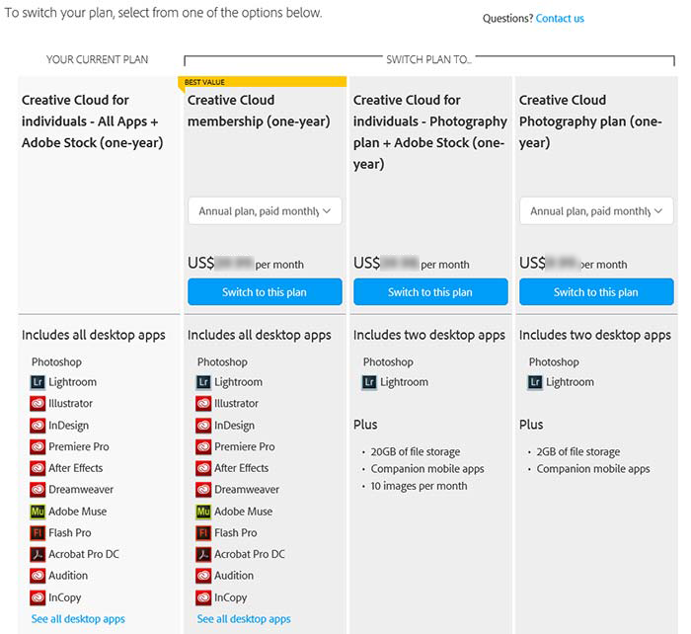Click Flash Pro icon in membership column
Viewport: 691px width, 634px height.
point(203,533)
